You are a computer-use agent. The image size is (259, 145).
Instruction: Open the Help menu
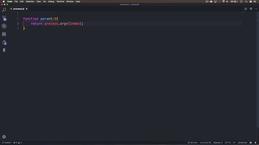pyautogui.click(x=78, y=2)
